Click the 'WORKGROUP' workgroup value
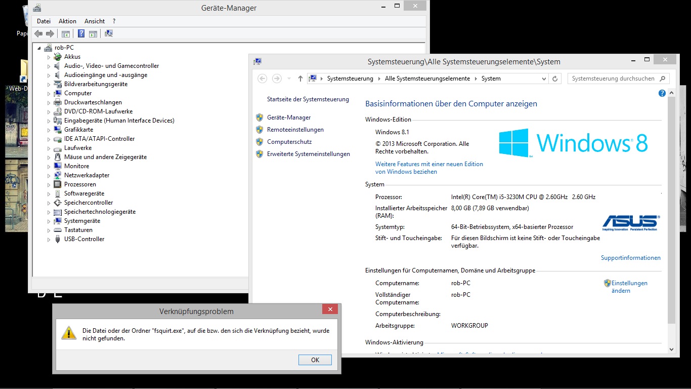691x389 pixels. coord(469,326)
